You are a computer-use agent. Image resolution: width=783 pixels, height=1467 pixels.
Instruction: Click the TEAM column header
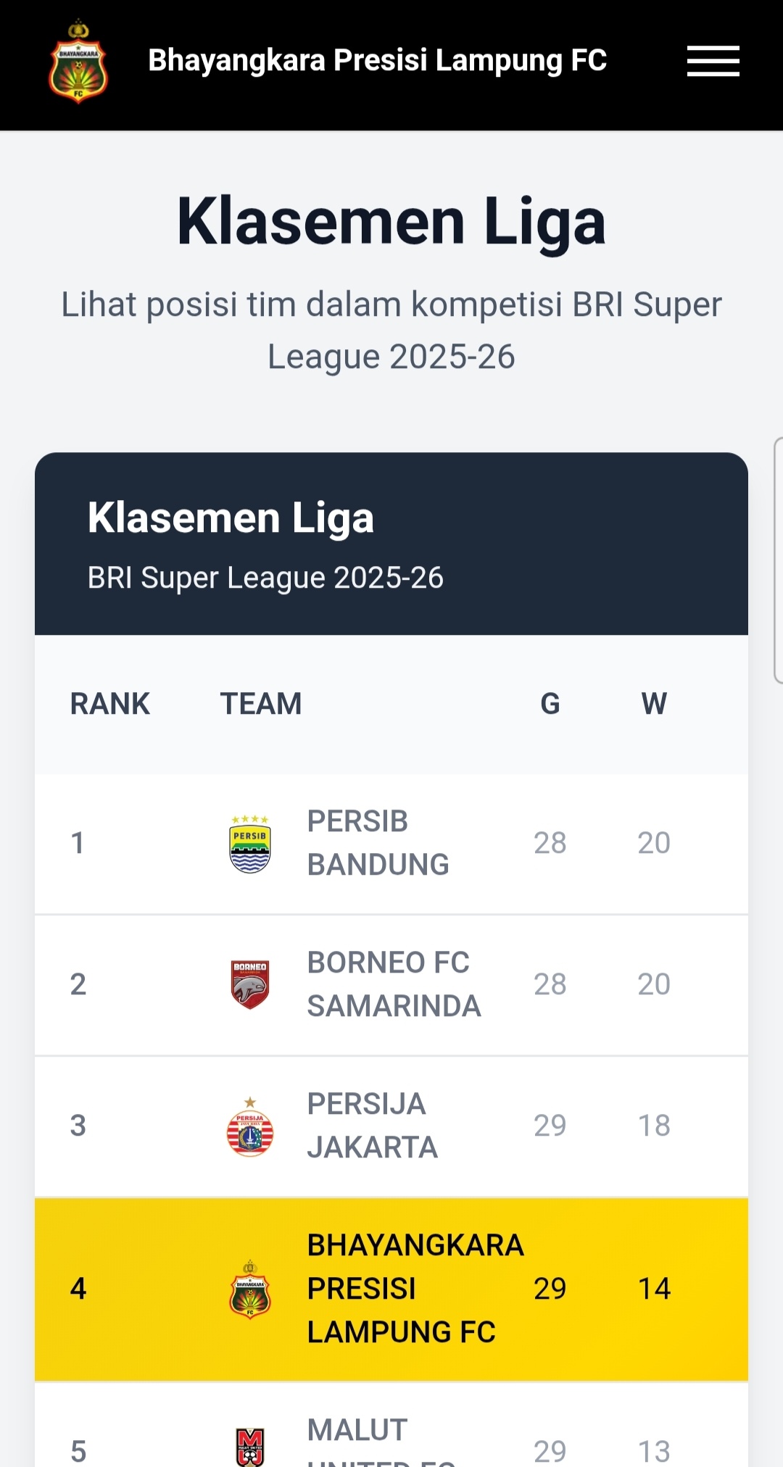tap(261, 704)
